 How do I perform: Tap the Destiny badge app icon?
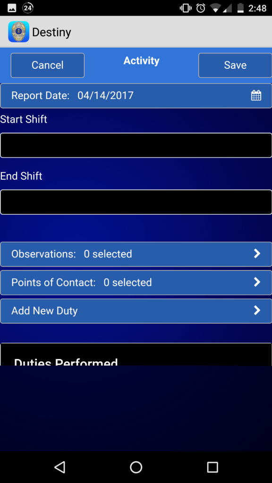(x=19, y=32)
